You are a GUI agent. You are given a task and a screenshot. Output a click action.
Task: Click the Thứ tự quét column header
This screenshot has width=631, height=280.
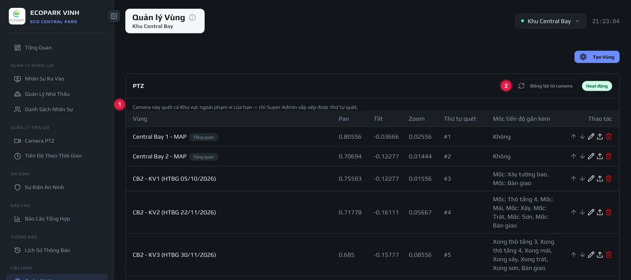pos(460,119)
